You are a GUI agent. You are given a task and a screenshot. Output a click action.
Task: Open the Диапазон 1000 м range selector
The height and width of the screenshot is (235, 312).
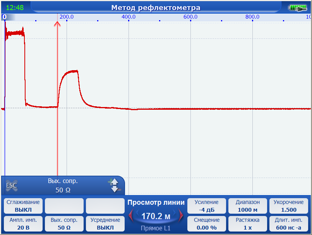pos(247,206)
